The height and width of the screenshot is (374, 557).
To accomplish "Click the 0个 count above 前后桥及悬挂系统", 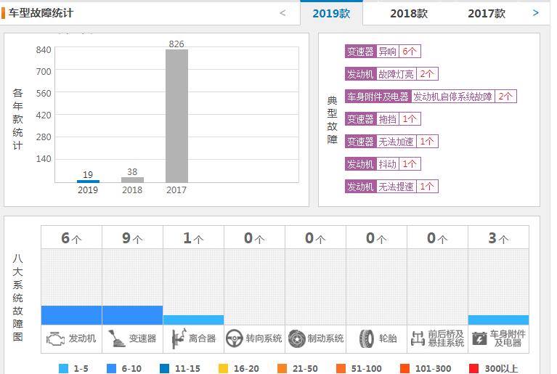I will (x=438, y=238).
